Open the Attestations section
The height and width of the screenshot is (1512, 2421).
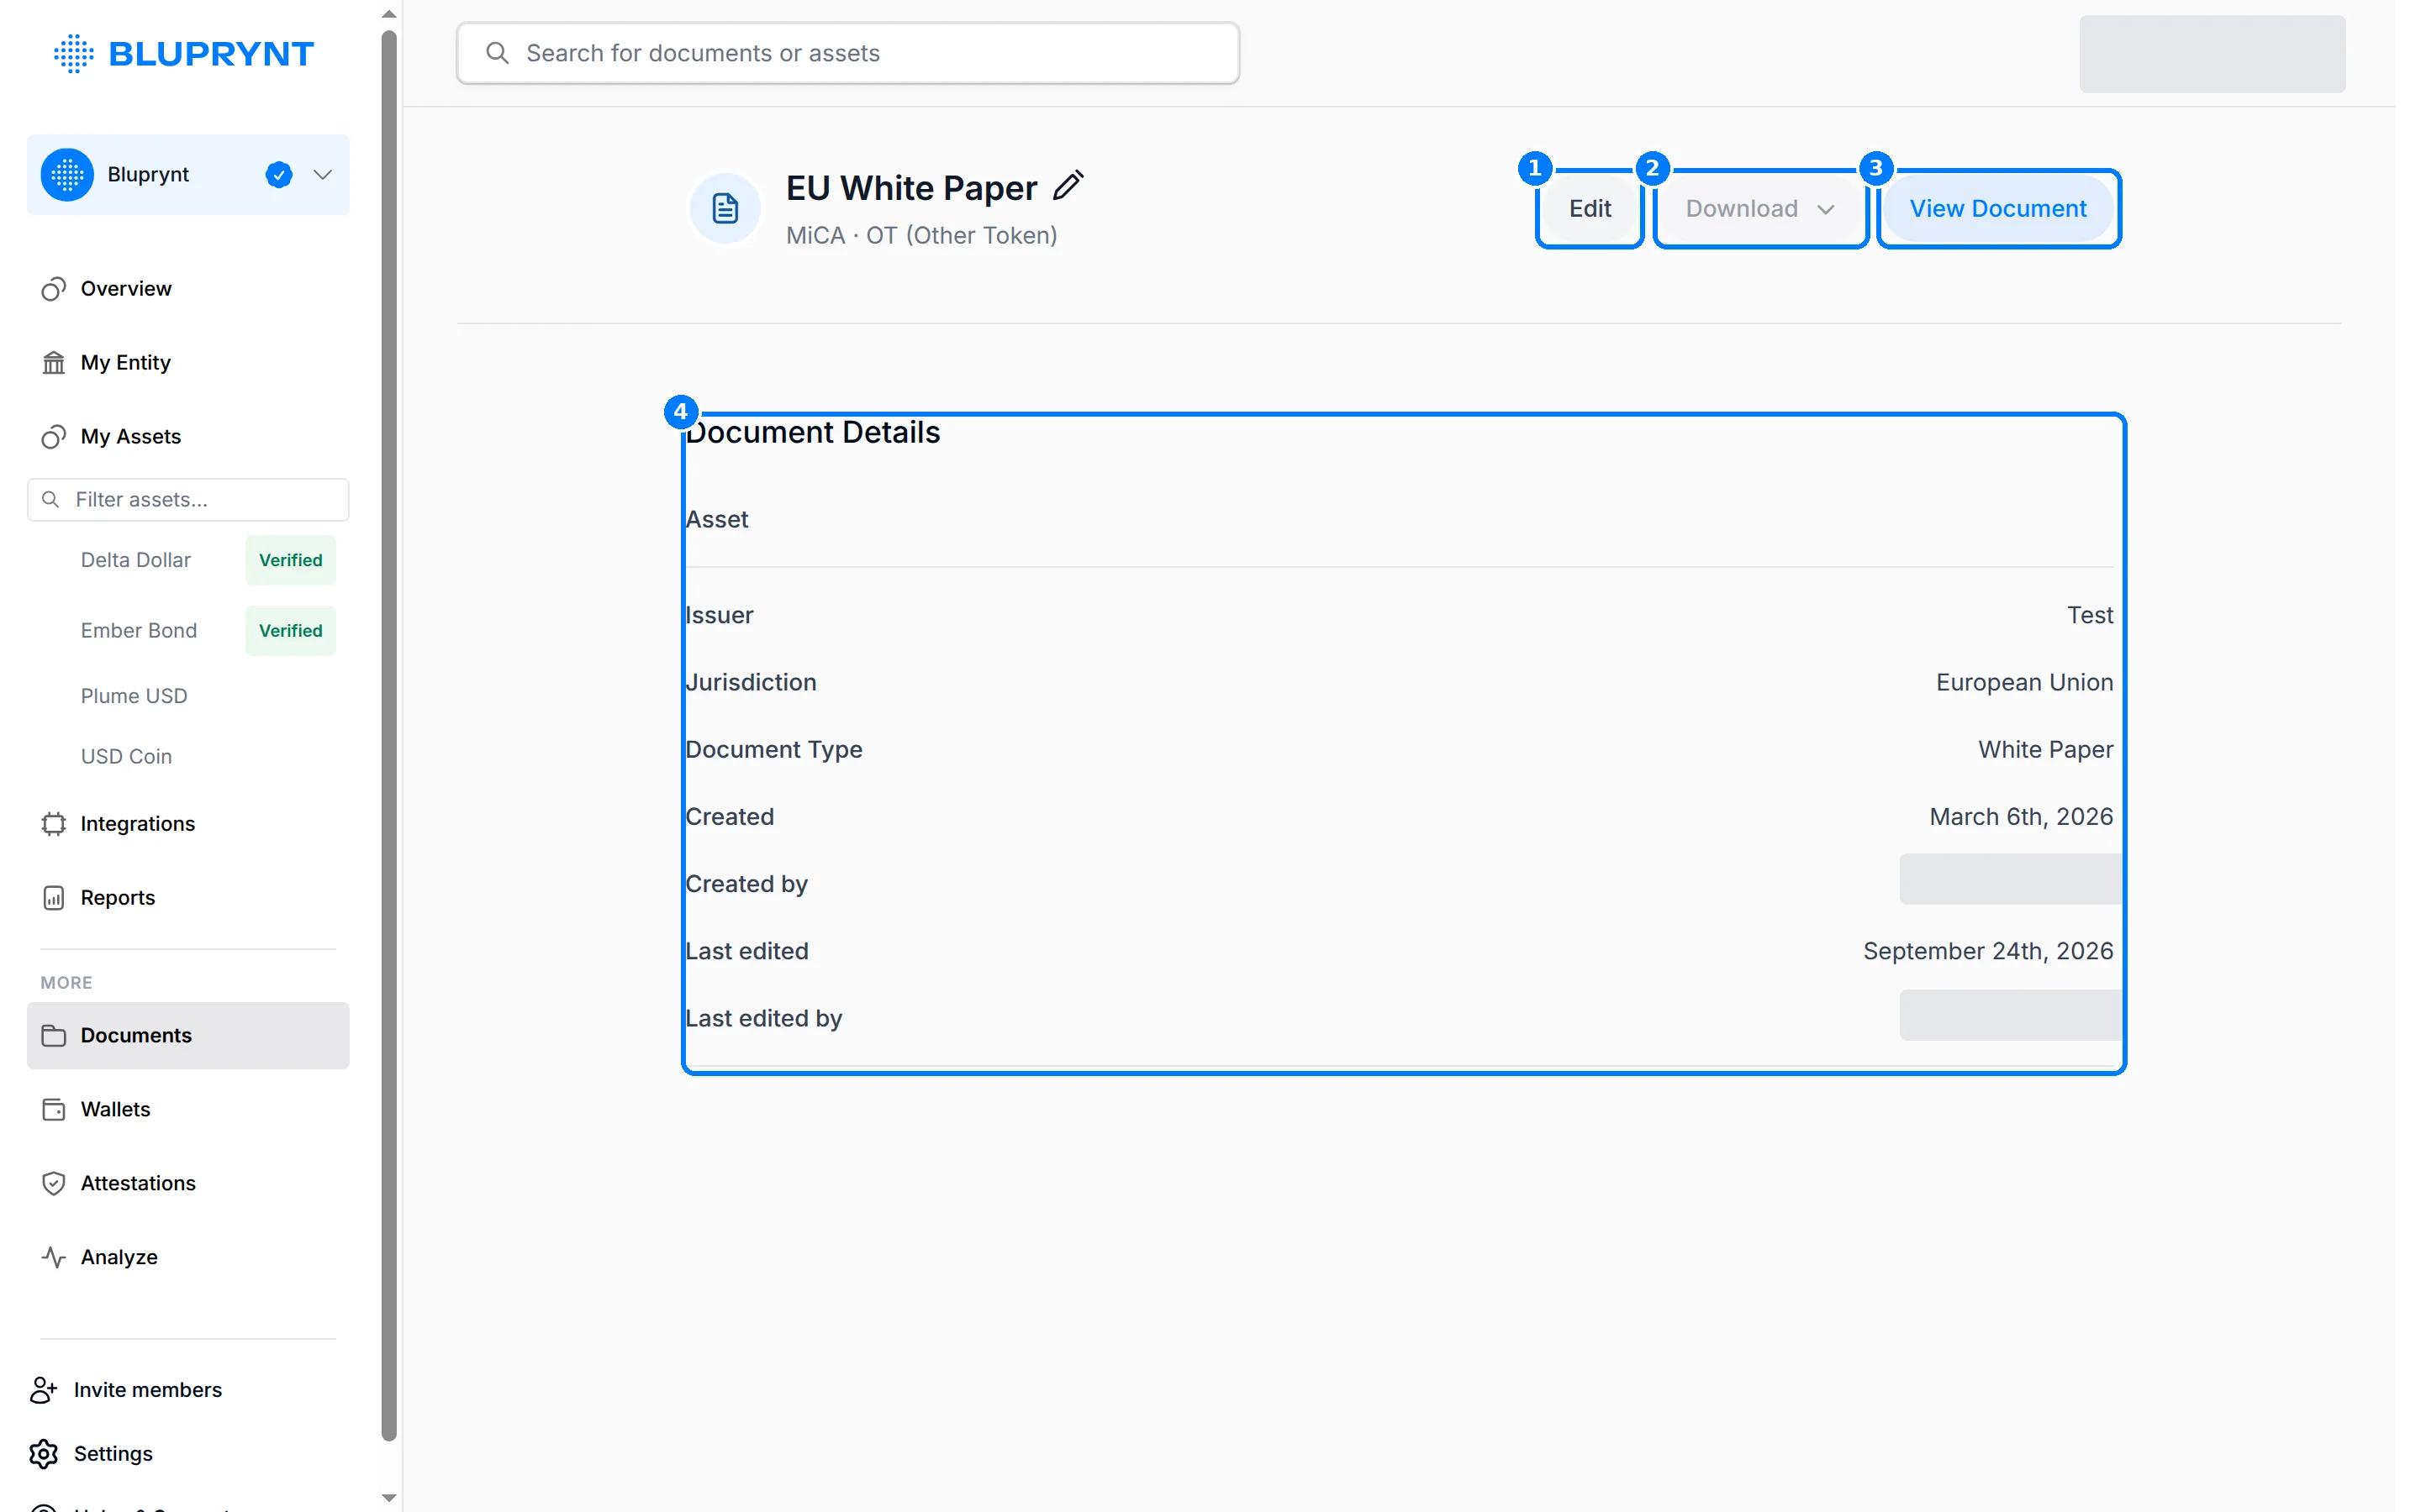pyautogui.click(x=188, y=1184)
